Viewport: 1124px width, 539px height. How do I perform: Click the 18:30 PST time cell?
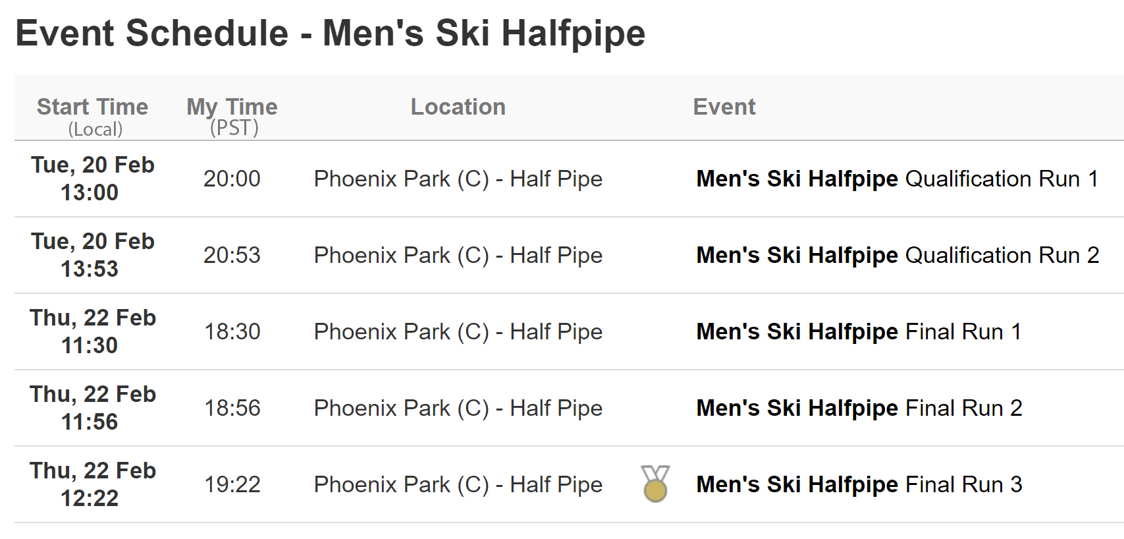click(232, 331)
